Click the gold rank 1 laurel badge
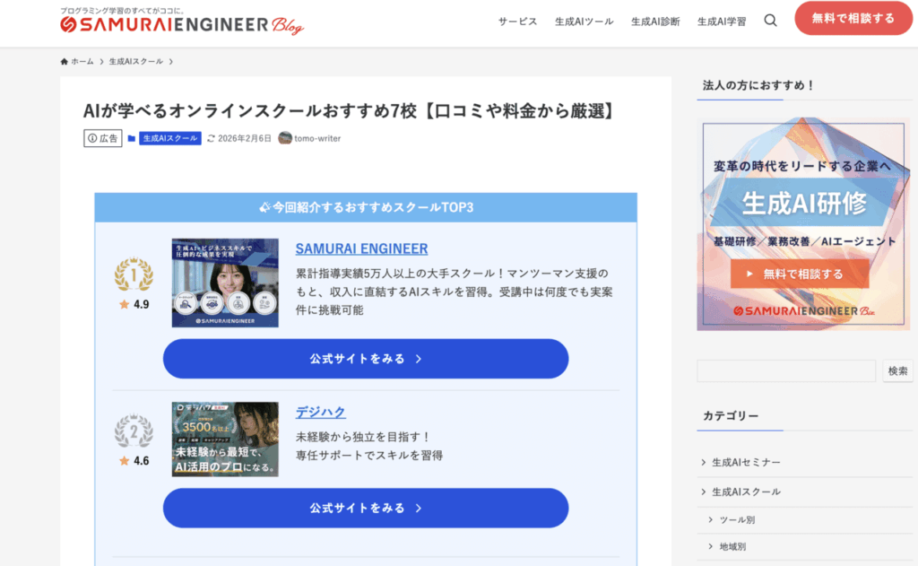Image resolution: width=918 pixels, height=566 pixels. coord(134,274)
